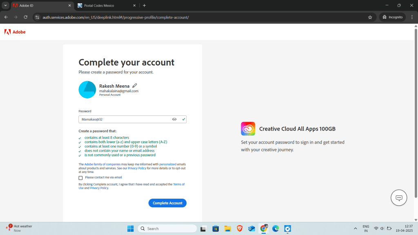Click the battery status icon
This screenshot has width=418, height=235.
click(389, 228)
